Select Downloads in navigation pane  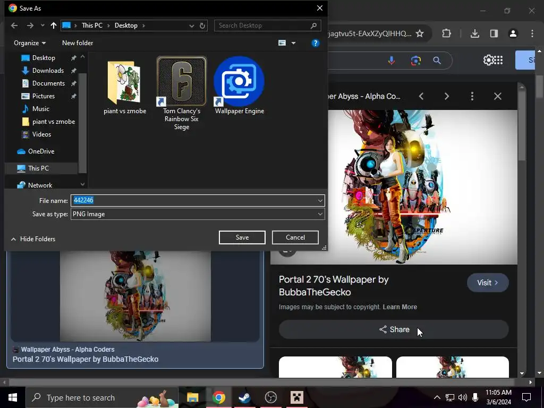click(x=47, y=71)
